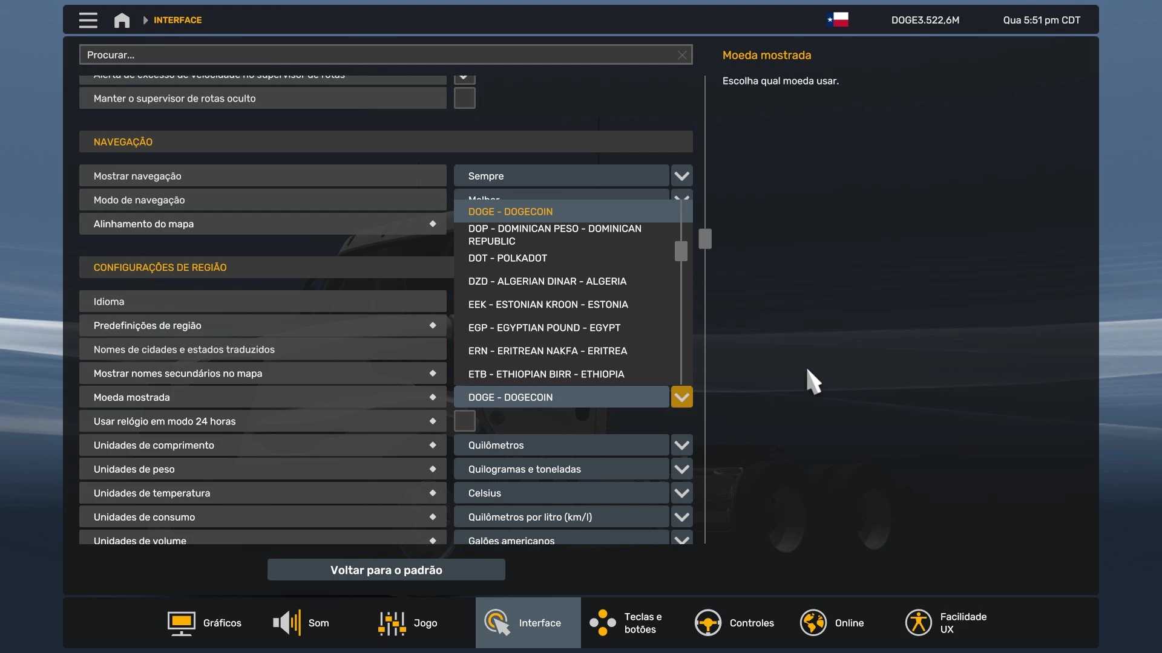The image size is (1162, 653).
Task: Open the Gráficos settings icon
Action: coord(181,623)
